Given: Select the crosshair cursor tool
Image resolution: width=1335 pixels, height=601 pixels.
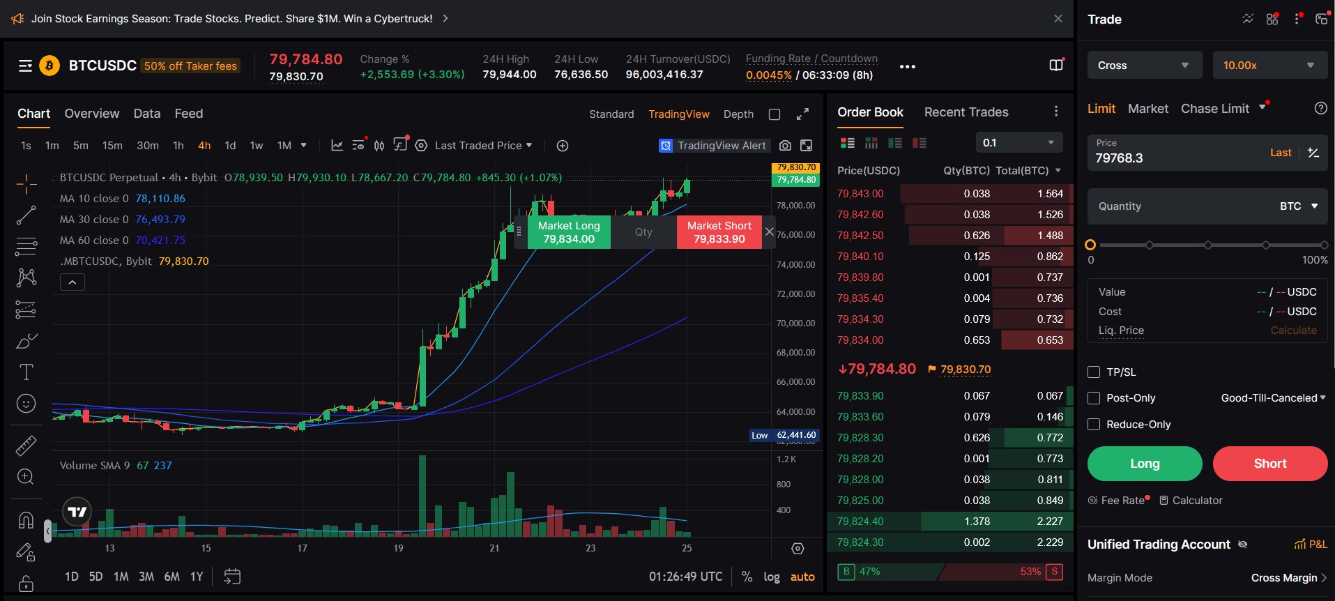Looking at the screenshot, I should coord(26,184).
